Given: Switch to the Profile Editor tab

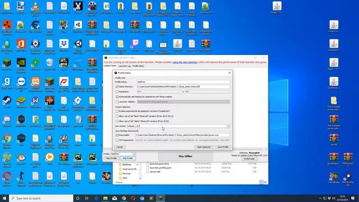Looking at the screenshot, I should [x=138, y=66].
